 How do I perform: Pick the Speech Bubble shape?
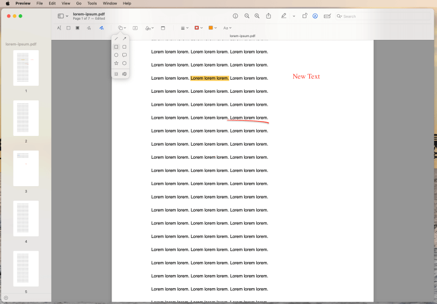pos(125,55)
